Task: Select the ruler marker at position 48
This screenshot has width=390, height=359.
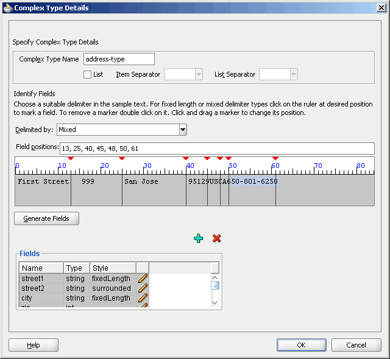Action: pos(220,158)
